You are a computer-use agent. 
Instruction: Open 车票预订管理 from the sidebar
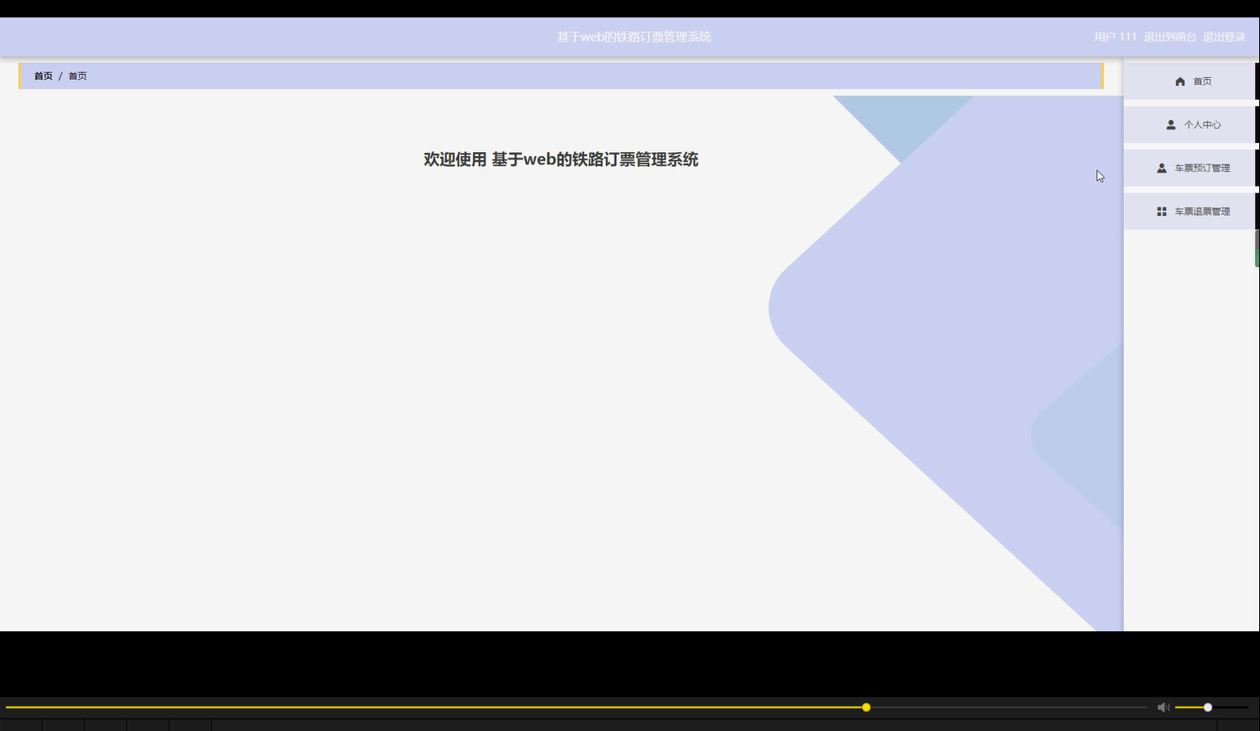(1202, 167)
